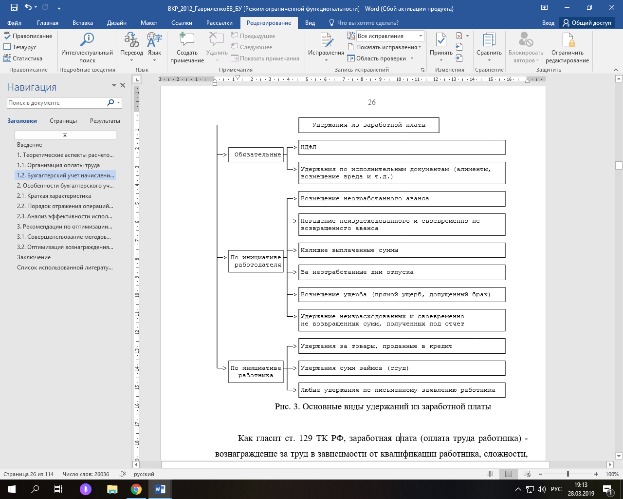Screen dimensions: 623x499
Task: Open the Windows Start menu
Action: click(12, 489)
